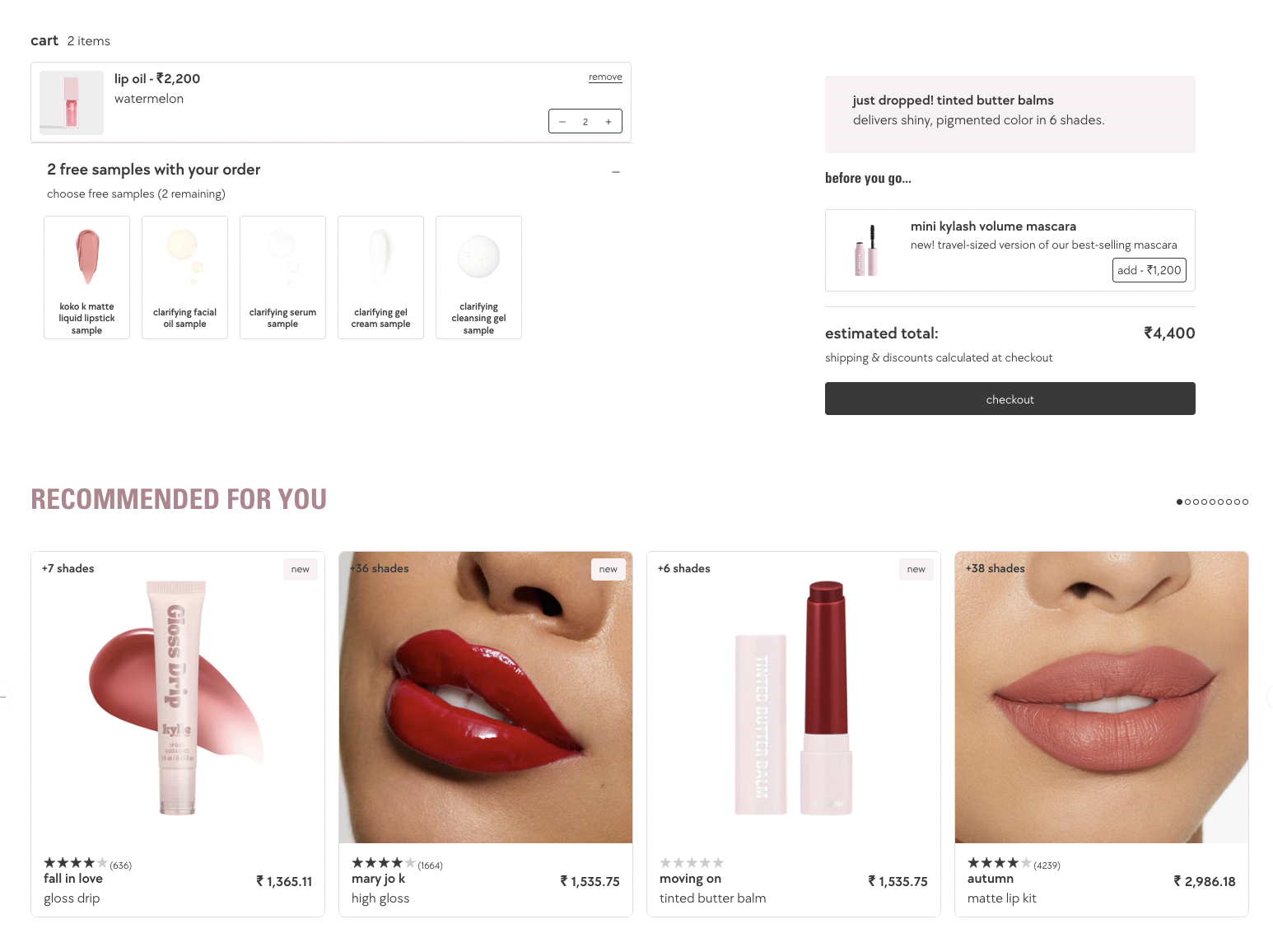Select clarifying gel cream sample

tap(380, 278)
